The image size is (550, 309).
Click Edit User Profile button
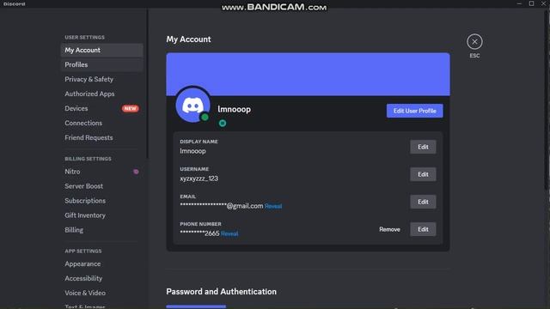[414, 111]
